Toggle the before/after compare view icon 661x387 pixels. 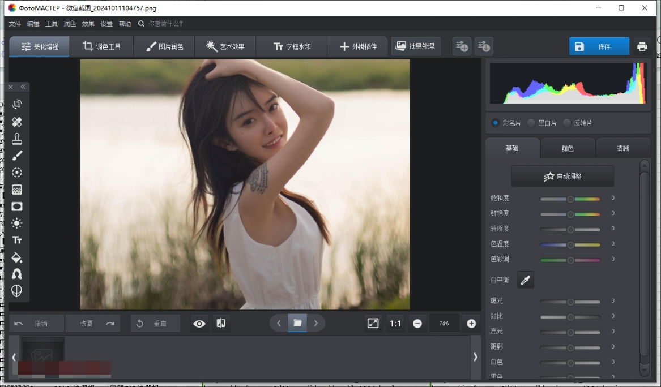coord(221,324)
